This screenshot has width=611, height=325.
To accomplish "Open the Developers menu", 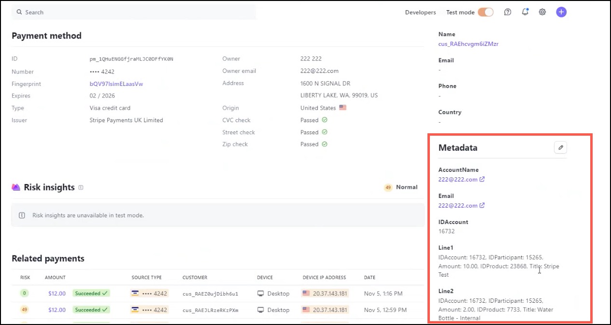I will [420, 13].
